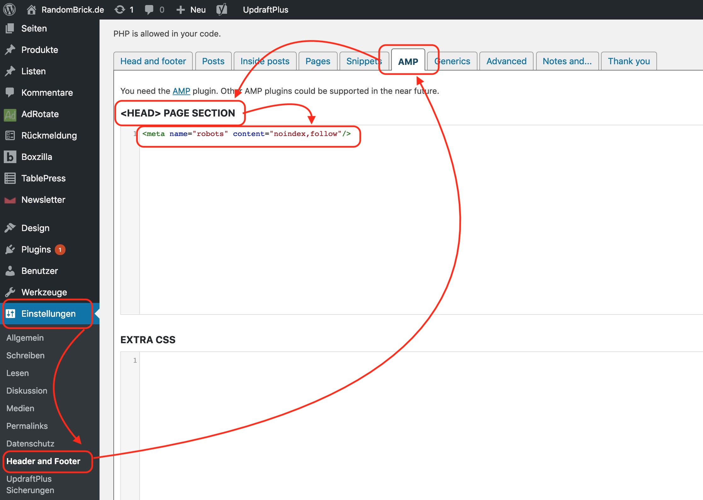
Task: Click the Yoast SEO icon in admin bar
Action: pyautogui.click(x=222, y=9)
